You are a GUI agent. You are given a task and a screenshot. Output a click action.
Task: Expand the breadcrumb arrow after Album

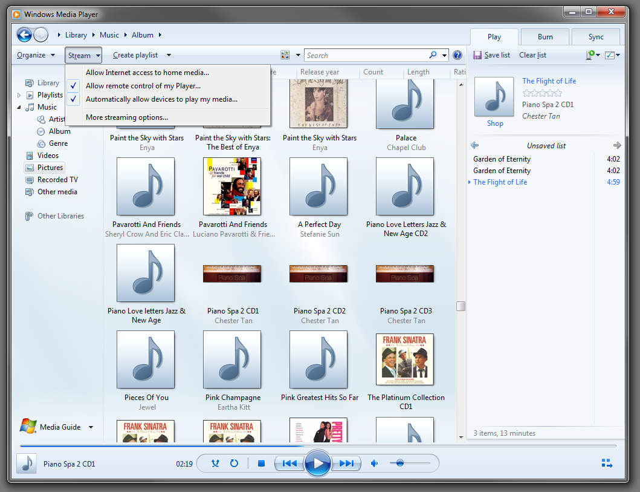160,34
